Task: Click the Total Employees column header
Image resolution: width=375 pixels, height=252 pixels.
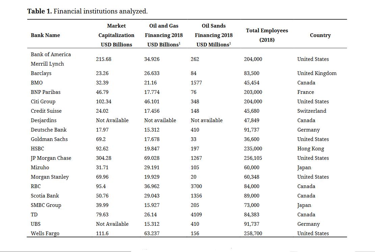Action: 267,35
